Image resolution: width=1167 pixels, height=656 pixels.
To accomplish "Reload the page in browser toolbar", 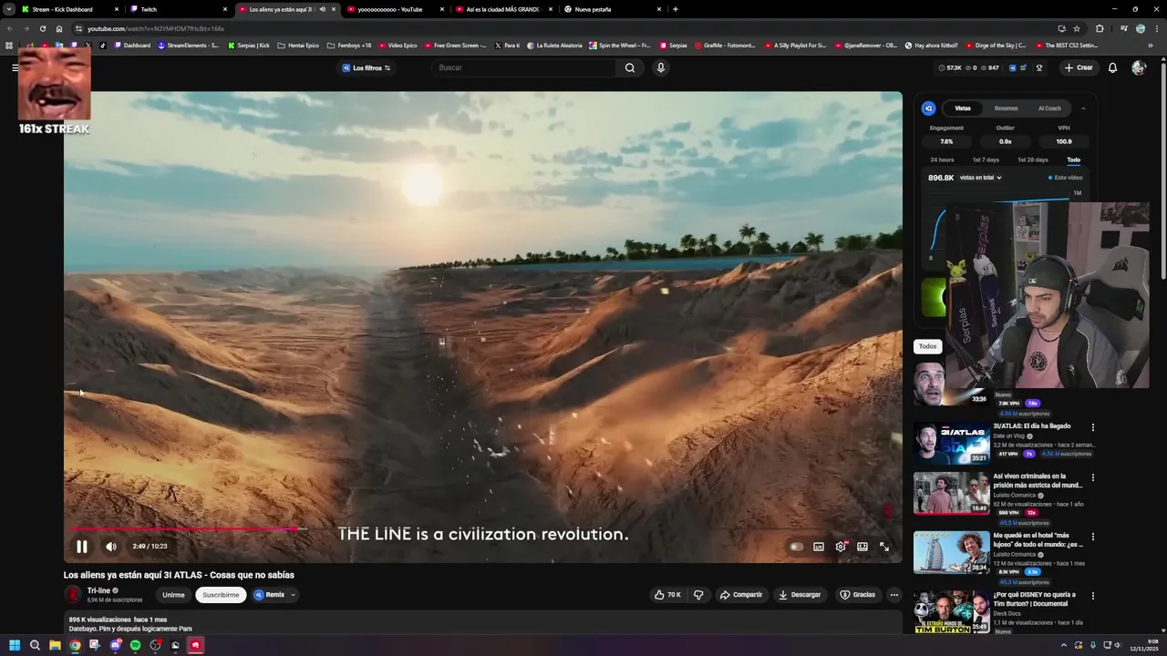I will 42,28.
